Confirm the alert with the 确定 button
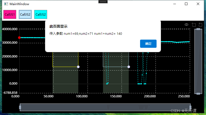206x115 pixels. pyautogui.click(x=148, y=44)
